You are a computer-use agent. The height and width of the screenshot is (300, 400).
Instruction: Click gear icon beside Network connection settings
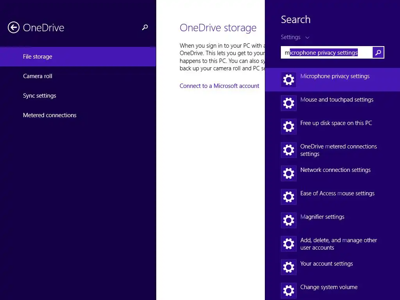point(289,173)
